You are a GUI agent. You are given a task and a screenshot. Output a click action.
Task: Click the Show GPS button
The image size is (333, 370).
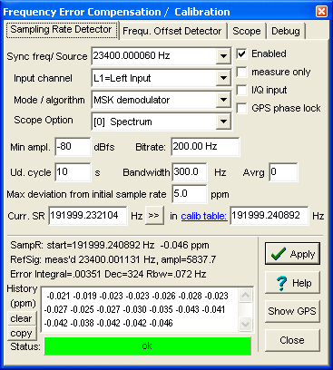coord(292,311)
